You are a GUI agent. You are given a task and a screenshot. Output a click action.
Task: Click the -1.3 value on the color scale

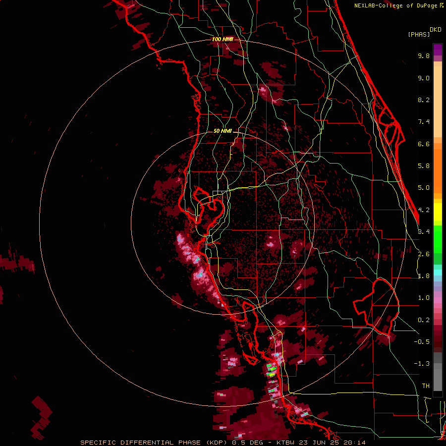coord(422,364)
